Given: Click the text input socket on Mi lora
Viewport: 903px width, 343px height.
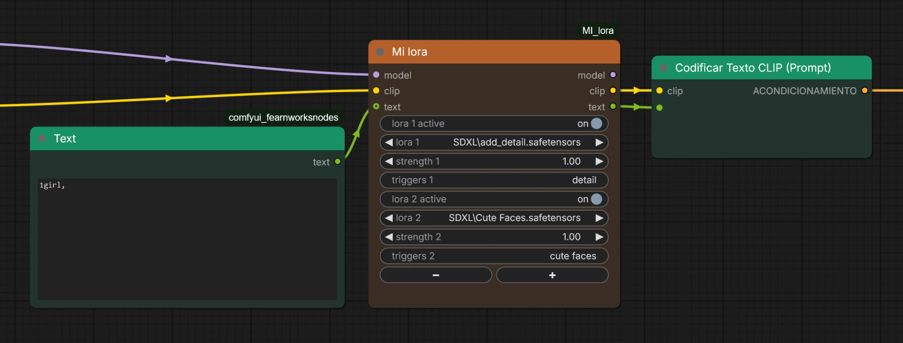Looking at the screenshot, I should pos(376,107).
